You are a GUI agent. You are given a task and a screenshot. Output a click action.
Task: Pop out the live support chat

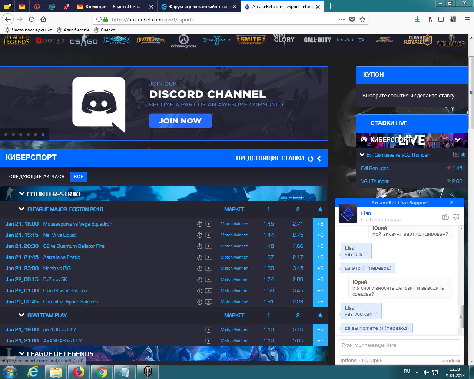[x=451, y=203]
